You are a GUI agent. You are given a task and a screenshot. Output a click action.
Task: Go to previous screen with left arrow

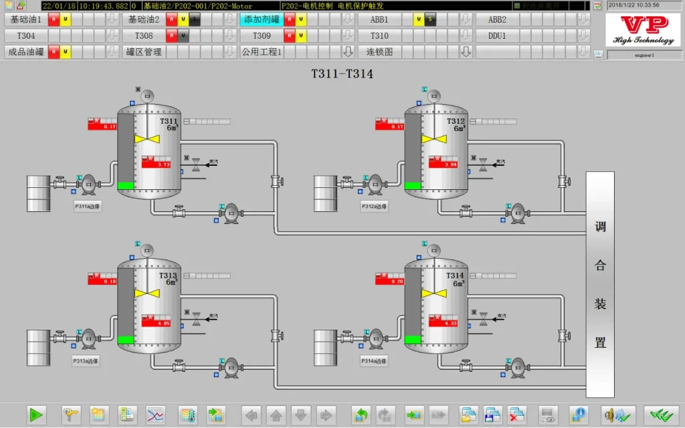click(x=252, y=415)
